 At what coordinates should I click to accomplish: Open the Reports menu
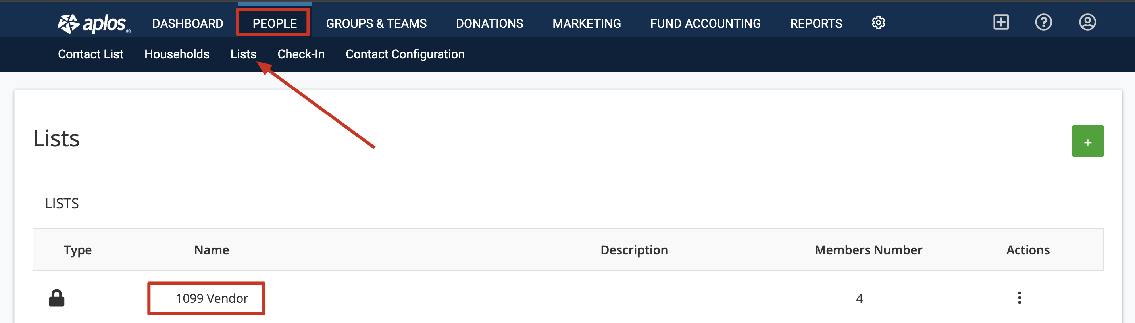click(x=816, y=23)
